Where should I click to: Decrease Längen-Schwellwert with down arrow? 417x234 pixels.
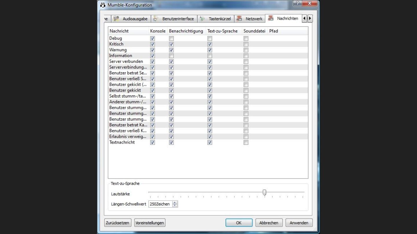coord(175,206)
